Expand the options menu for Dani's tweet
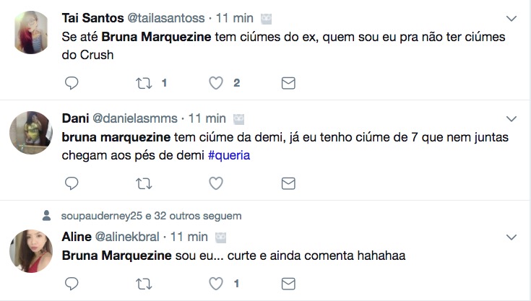The height and width of the screenshot is (301, 531). click(x=511, y=118)
